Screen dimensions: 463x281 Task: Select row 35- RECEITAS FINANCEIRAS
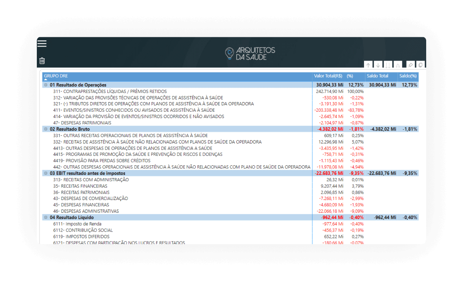click(178, 186)
